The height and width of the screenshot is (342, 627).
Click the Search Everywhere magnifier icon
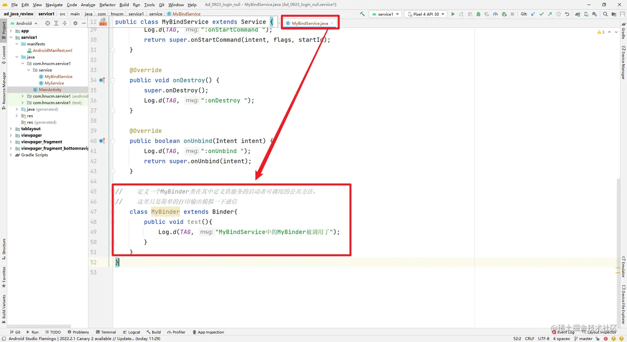[605, 14]
